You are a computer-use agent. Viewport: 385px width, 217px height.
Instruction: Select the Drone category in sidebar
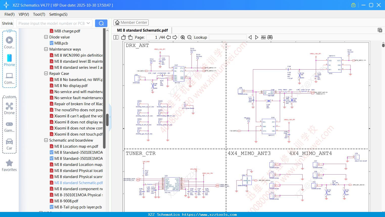(9, 108)
